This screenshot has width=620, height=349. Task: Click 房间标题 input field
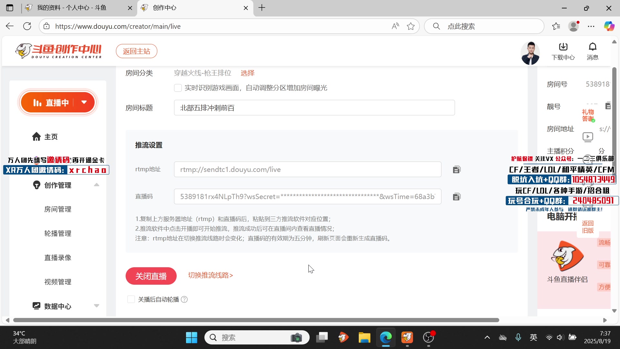pos(315,108)
